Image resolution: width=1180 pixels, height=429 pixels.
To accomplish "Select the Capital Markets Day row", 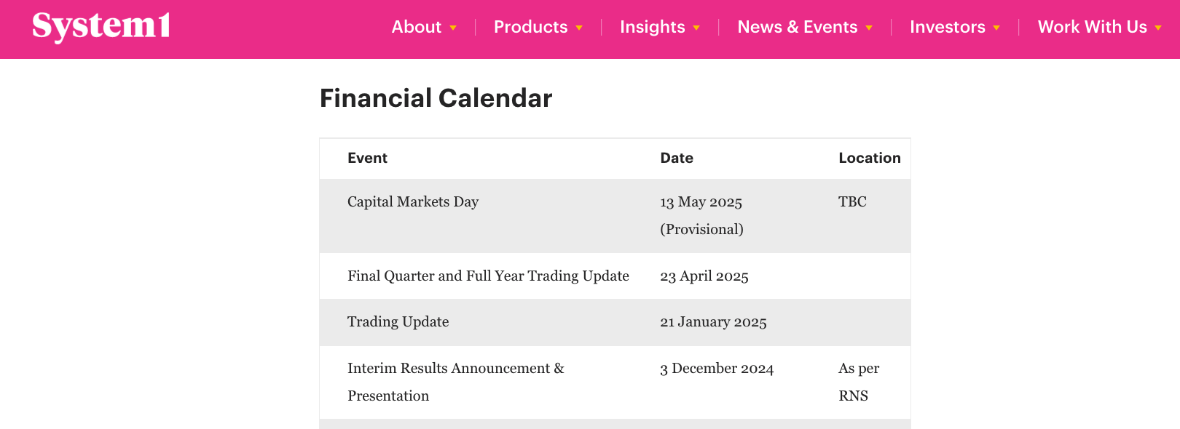I will tap(615, 216).
